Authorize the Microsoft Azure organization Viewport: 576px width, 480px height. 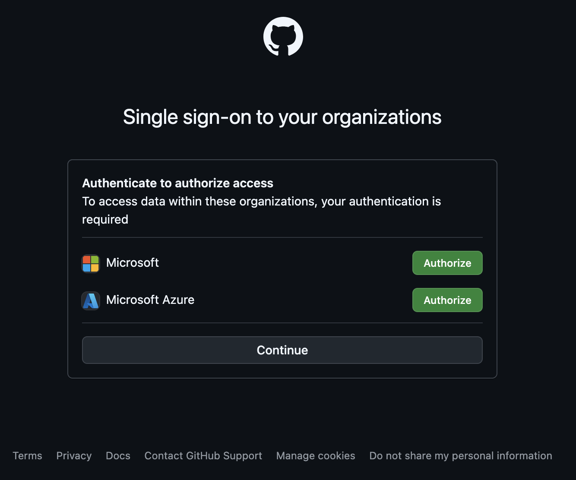point(447,300)
